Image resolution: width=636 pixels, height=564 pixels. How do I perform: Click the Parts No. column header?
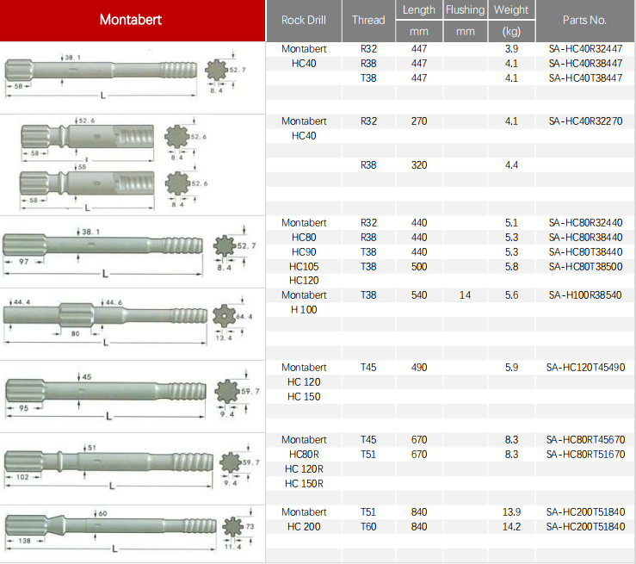[x=584, y=21]
